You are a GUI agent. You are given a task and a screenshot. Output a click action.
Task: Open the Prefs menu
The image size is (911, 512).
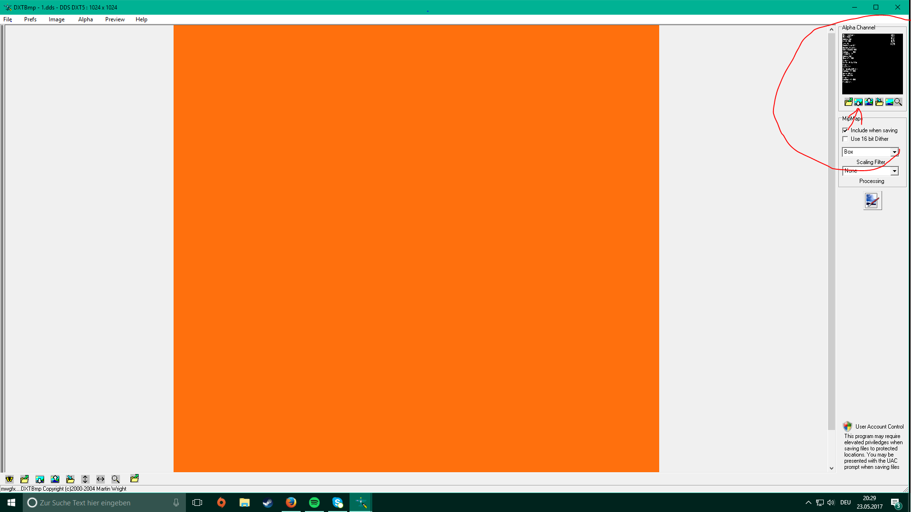point(30,19)
